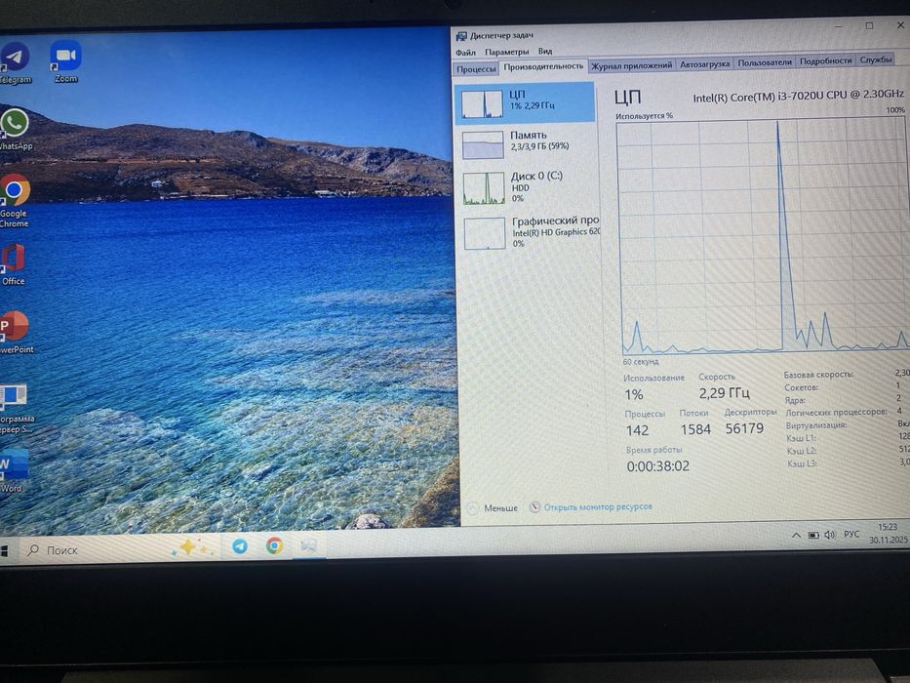This screenshot has width=910, height=683.
Task: Click the volume speaker tray icon
Action: [830, 535]
